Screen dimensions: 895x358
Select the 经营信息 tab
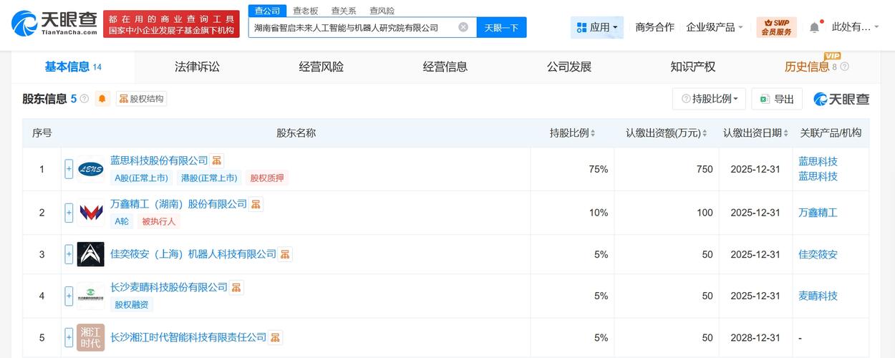tap(445, 67)
